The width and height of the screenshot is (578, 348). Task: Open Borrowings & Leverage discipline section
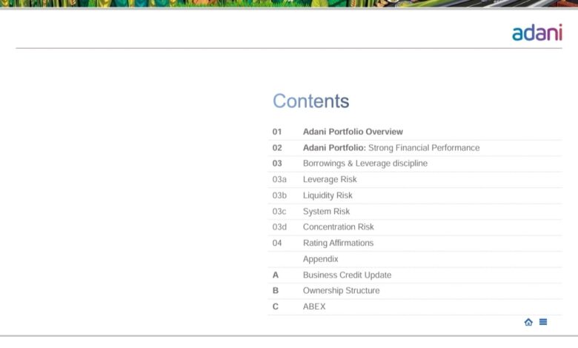pyautogui.click(x=365, y=164)
